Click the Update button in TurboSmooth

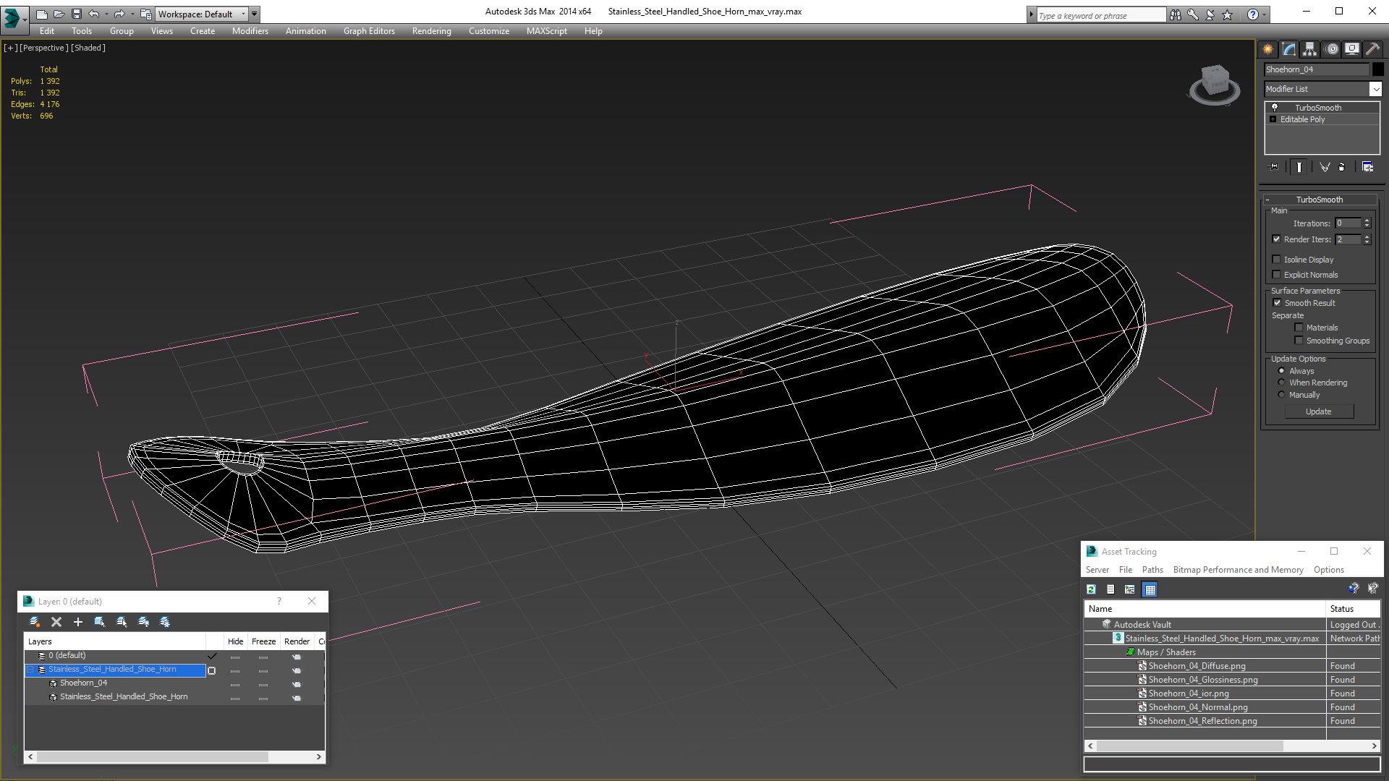[1319, 411]
